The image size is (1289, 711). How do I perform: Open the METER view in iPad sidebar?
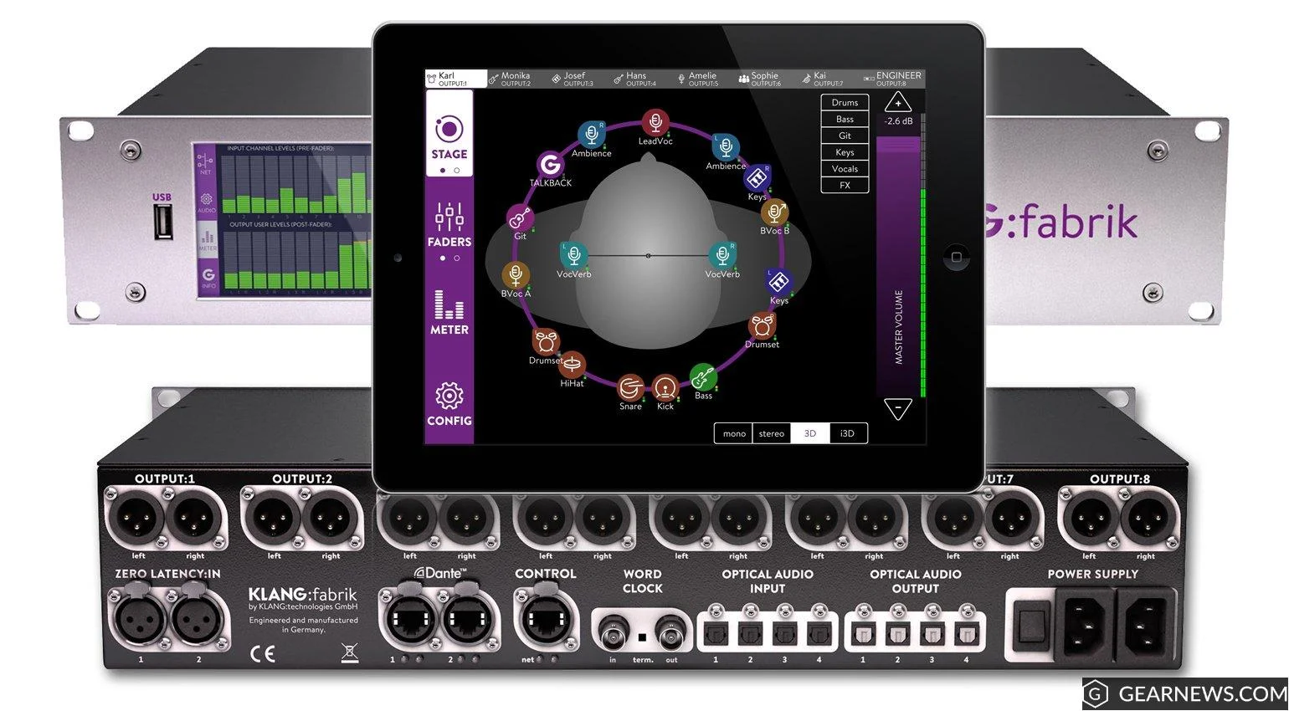click(x=449, y=312)
